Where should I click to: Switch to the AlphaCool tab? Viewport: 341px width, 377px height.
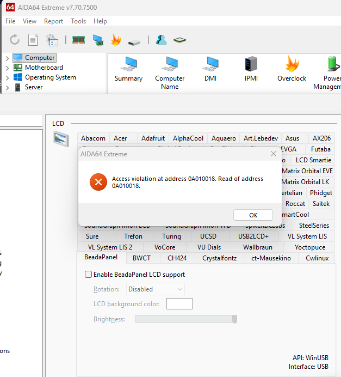188,138
